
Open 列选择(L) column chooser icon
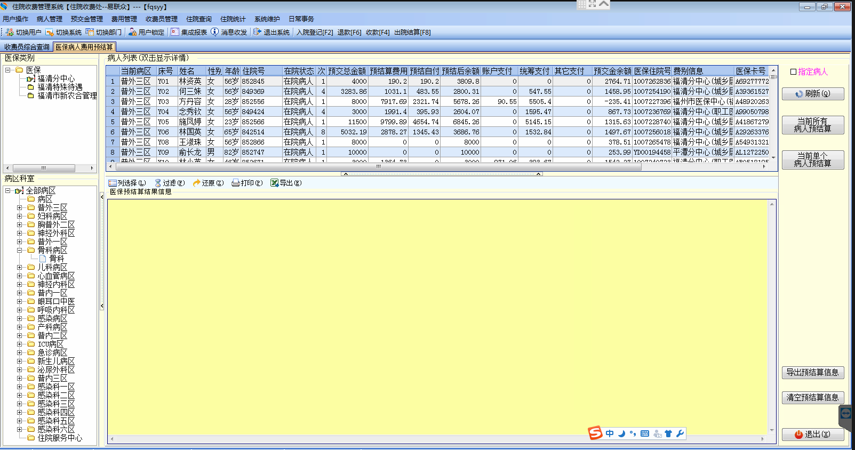click(113, 183)
